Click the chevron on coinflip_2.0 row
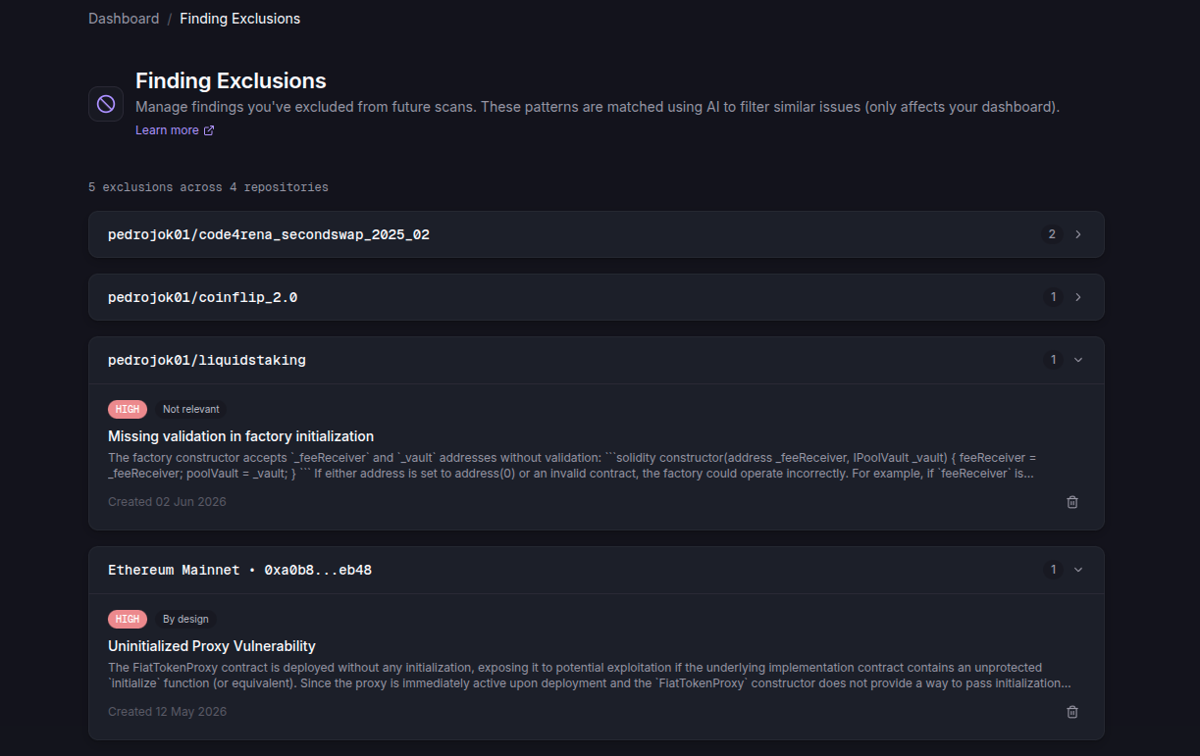 [1078, 297]
